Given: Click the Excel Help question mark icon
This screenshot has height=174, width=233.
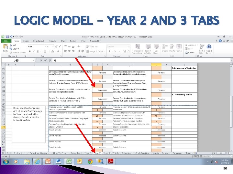Looking at the screenshot, I should tap(220, 41).
